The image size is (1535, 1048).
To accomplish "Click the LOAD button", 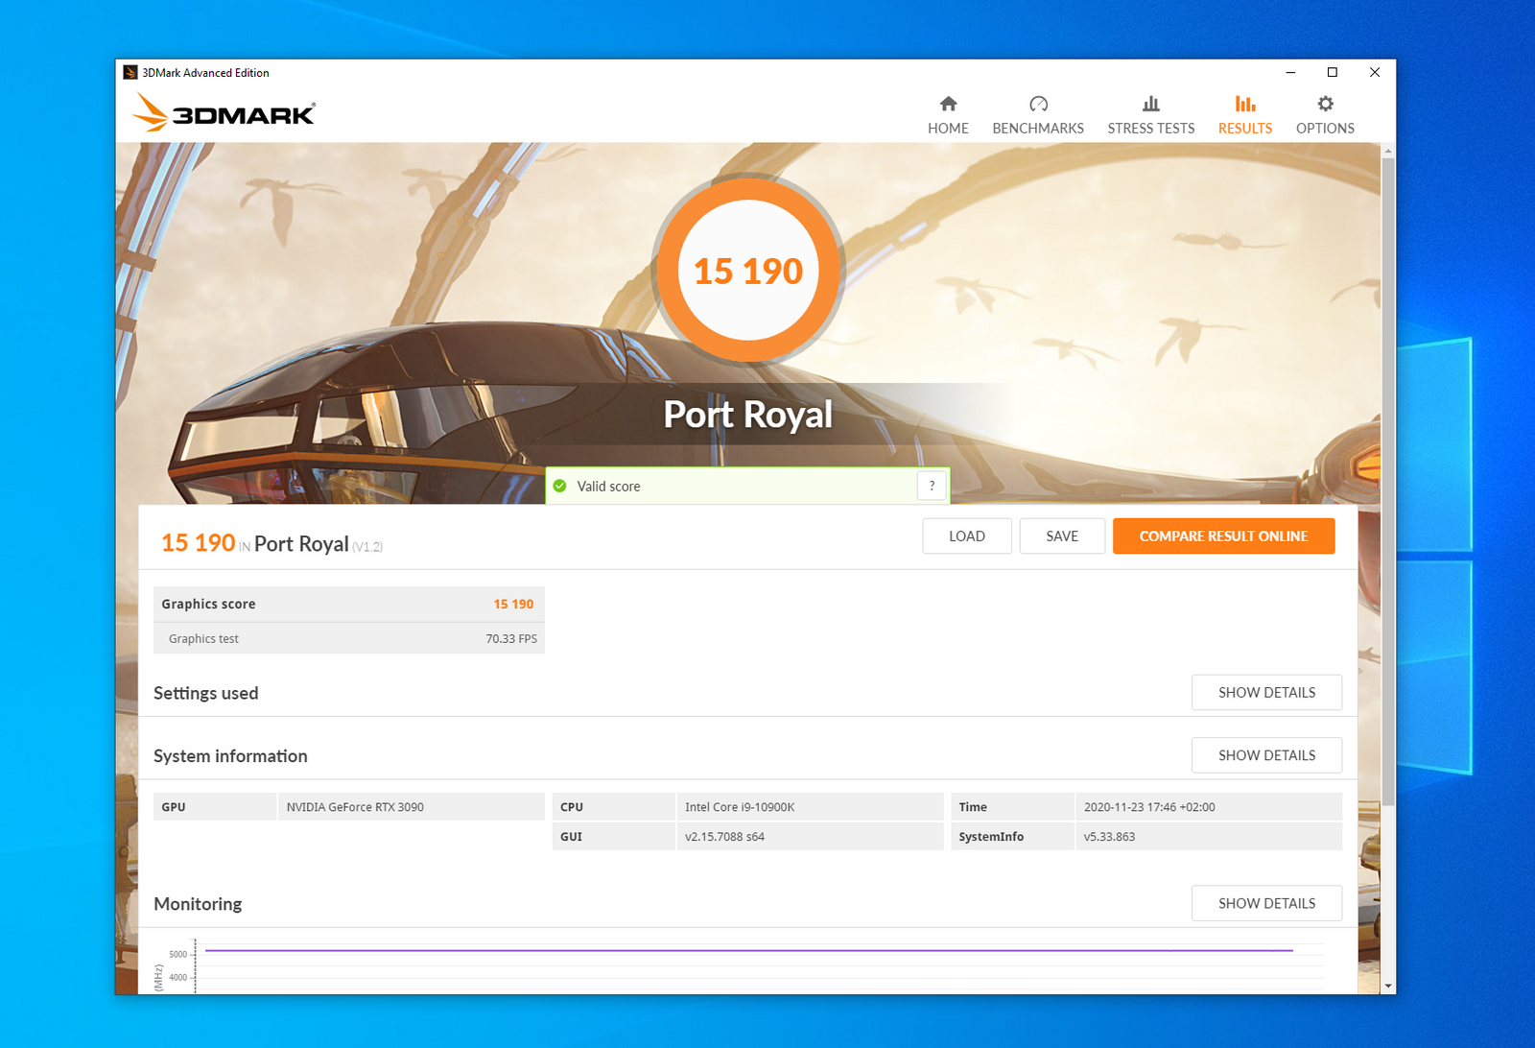I will 967,536.
